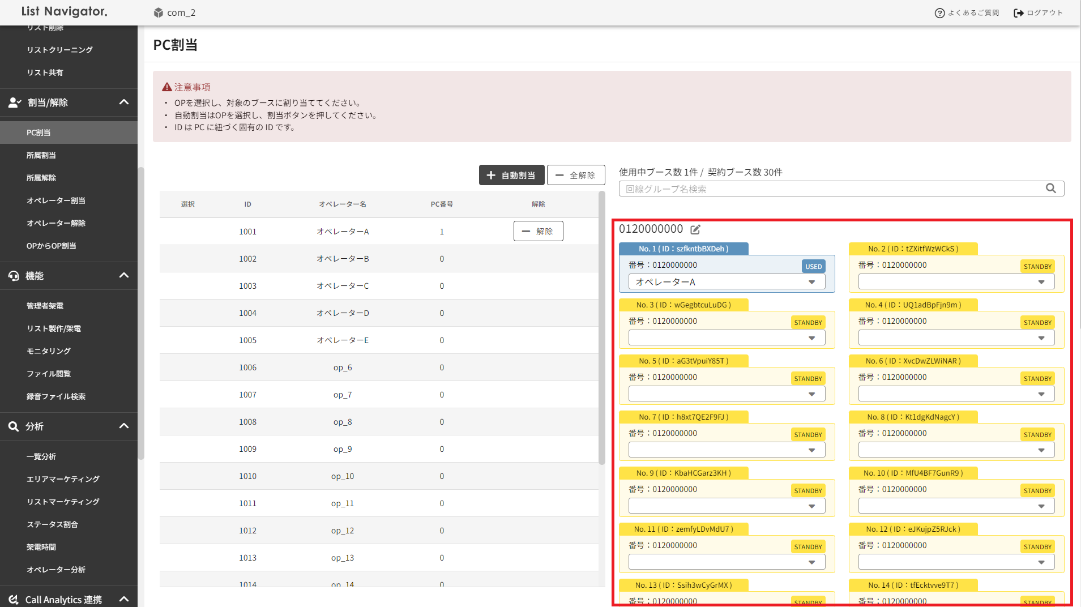
Task: Open PC割当 in sidebar
Action: pyautogui.click(x=69, y=132)
